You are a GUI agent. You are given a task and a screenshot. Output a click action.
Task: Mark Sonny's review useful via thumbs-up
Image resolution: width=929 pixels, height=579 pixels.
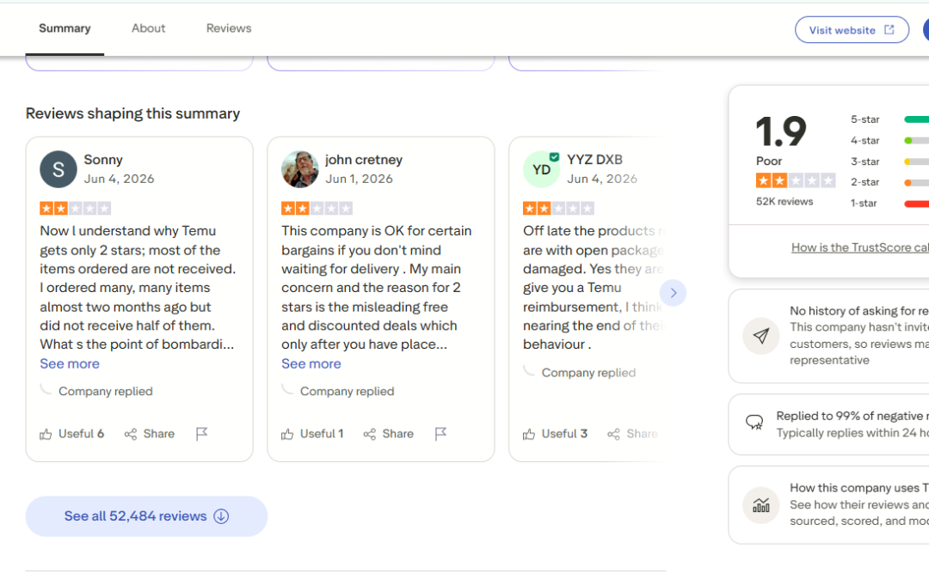(46, 434)
